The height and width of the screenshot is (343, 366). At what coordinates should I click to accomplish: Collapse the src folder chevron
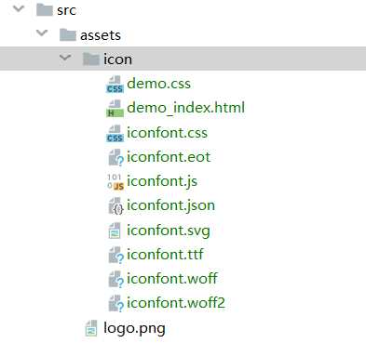pyautogui.click(x=19, y=8)
